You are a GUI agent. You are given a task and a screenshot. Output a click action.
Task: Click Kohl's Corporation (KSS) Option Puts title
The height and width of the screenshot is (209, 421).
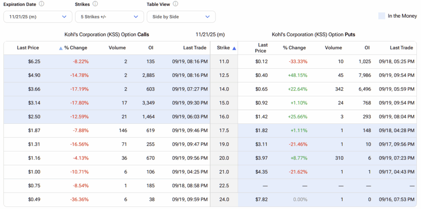click(313, 35)
